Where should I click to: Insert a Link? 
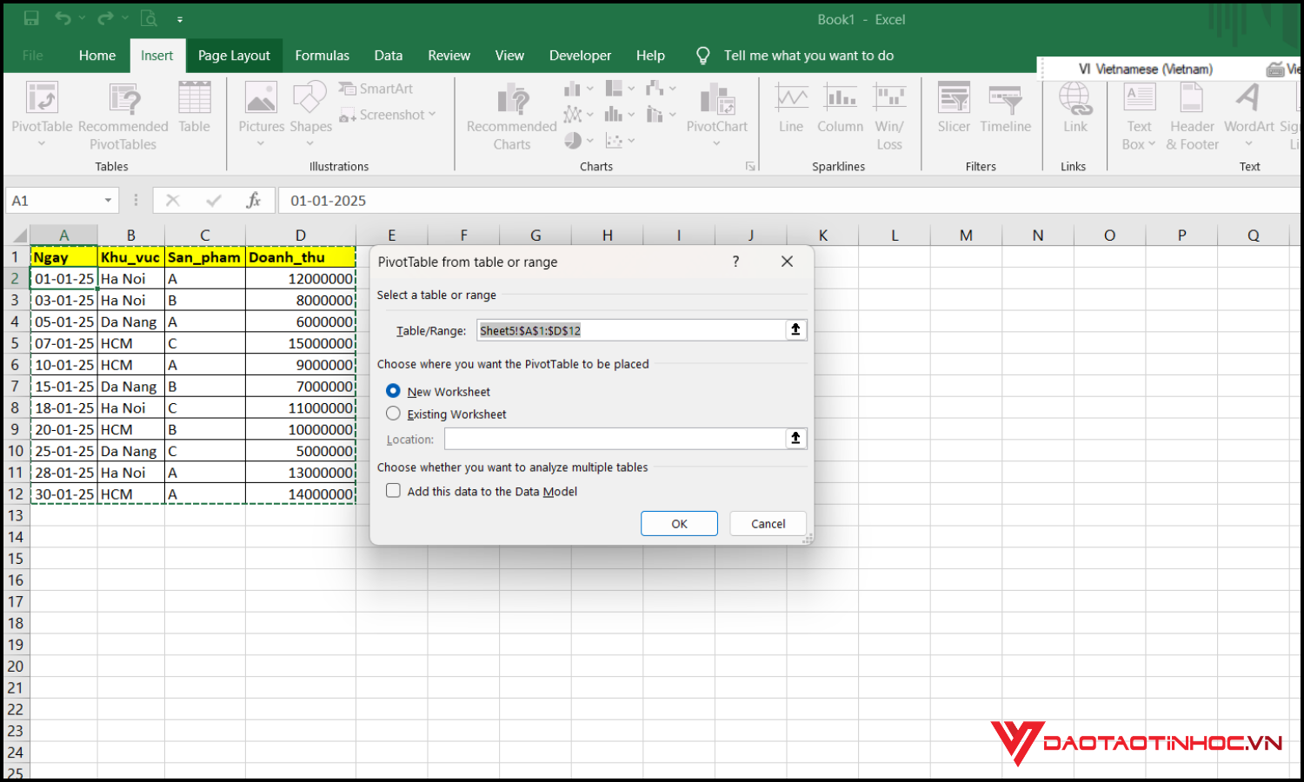tap(1075, 109)
